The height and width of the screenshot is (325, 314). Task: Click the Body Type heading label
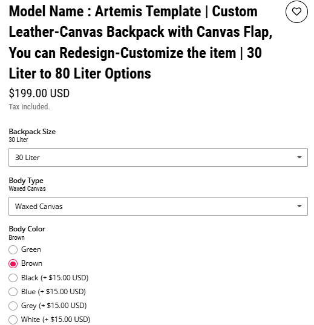[x=26, y=181]
